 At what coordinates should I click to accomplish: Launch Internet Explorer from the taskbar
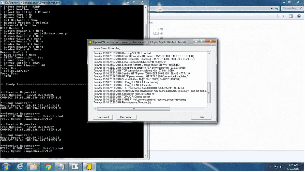click(20, 167)
